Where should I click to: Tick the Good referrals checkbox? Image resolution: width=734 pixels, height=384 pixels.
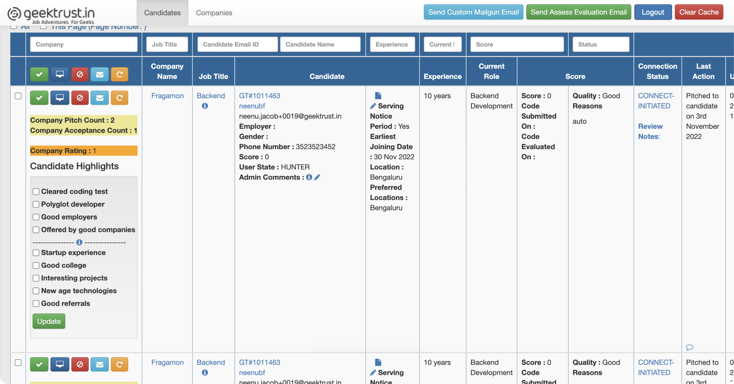(x=36, y=304)
